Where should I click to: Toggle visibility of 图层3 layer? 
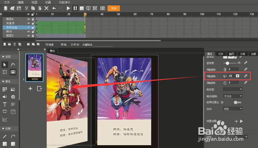click(x=28, y=36)
